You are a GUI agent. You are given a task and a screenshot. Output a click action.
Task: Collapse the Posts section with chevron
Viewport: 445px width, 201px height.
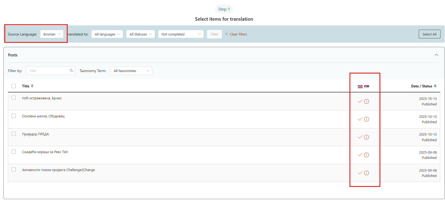[436, 55]
